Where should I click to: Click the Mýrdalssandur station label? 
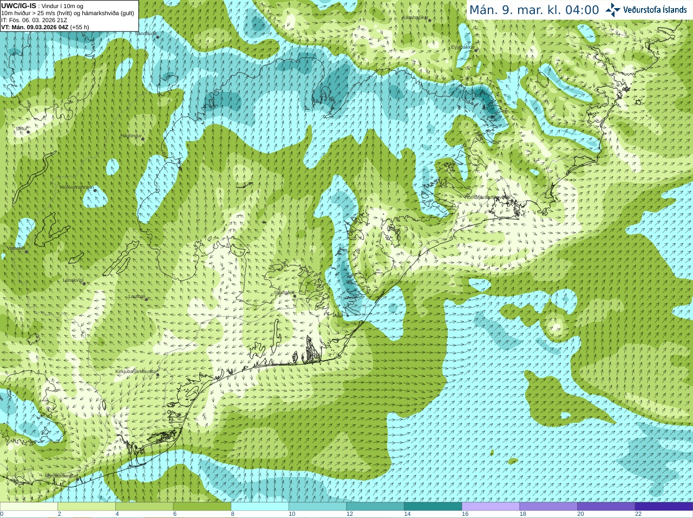coord(62,475)
